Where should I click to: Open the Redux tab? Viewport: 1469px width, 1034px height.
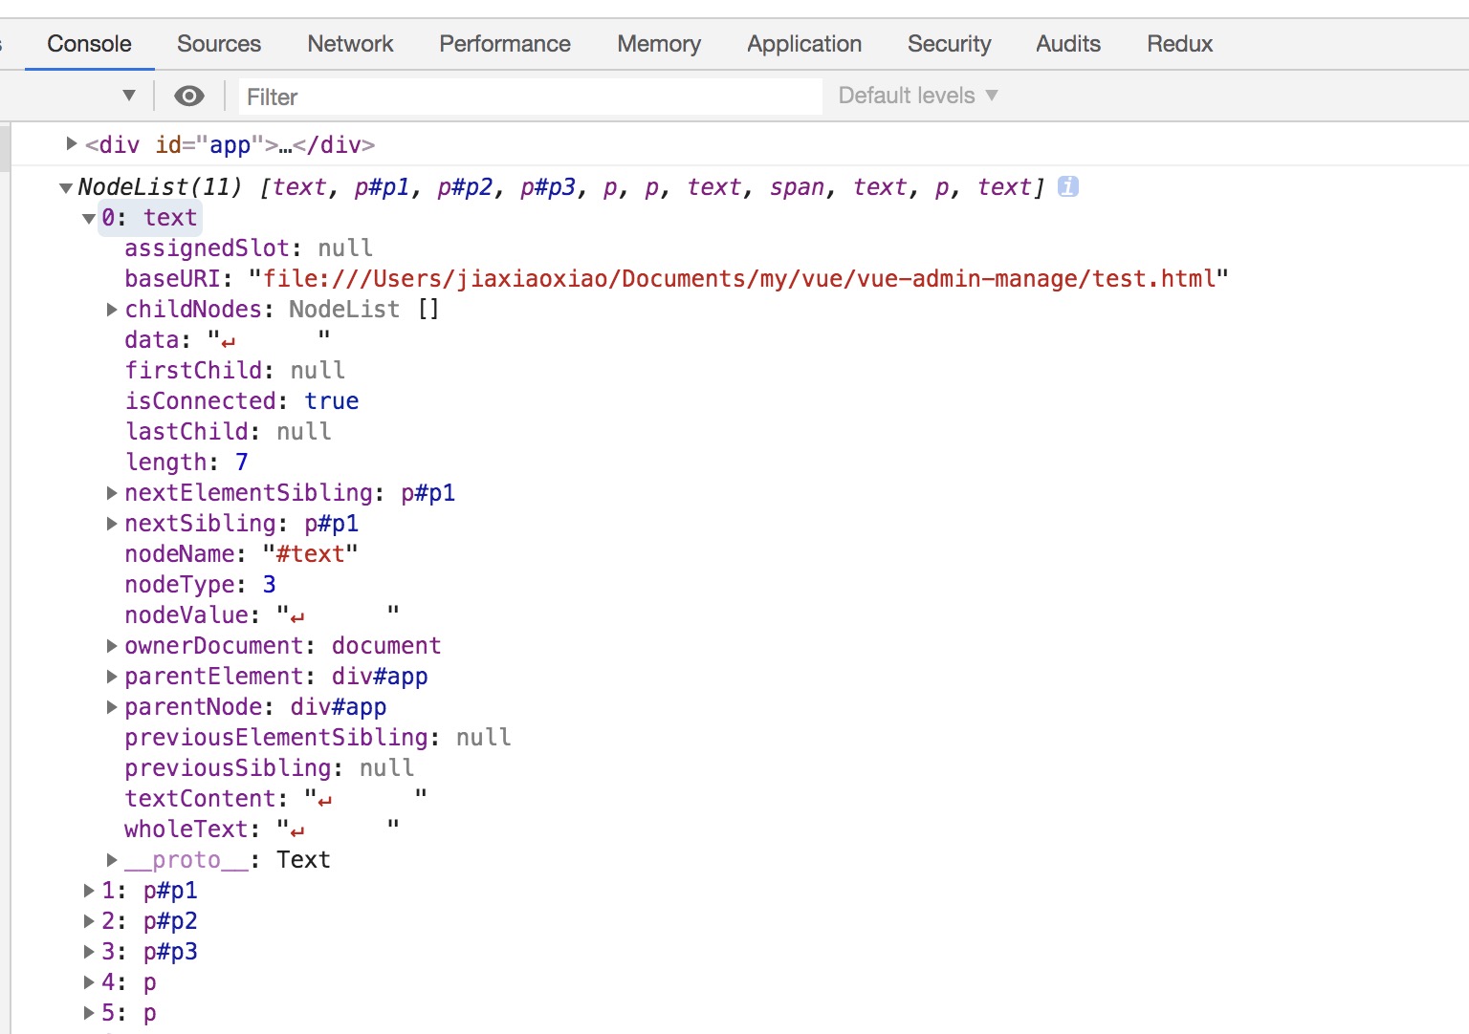pos(1179,44)
